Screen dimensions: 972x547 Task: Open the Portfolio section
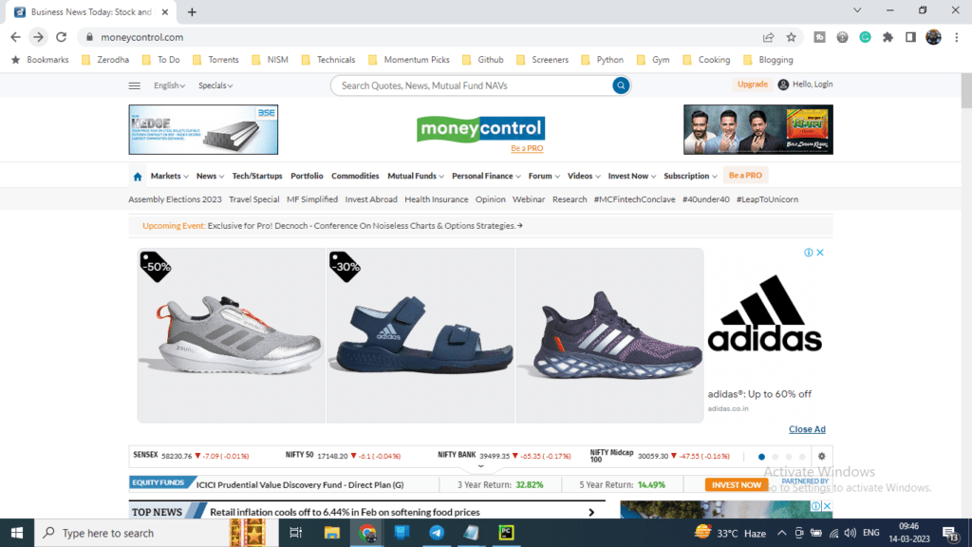307,176
